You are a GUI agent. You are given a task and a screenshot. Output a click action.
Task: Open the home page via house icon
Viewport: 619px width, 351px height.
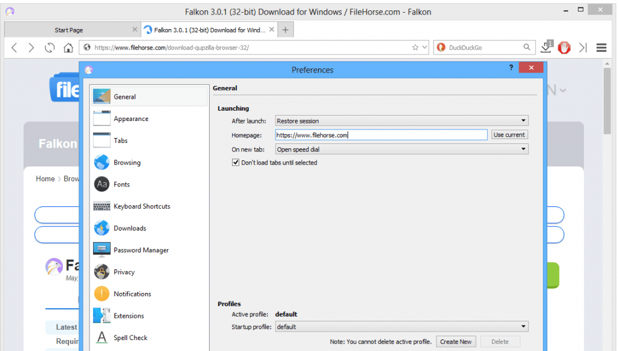[68, 48]
